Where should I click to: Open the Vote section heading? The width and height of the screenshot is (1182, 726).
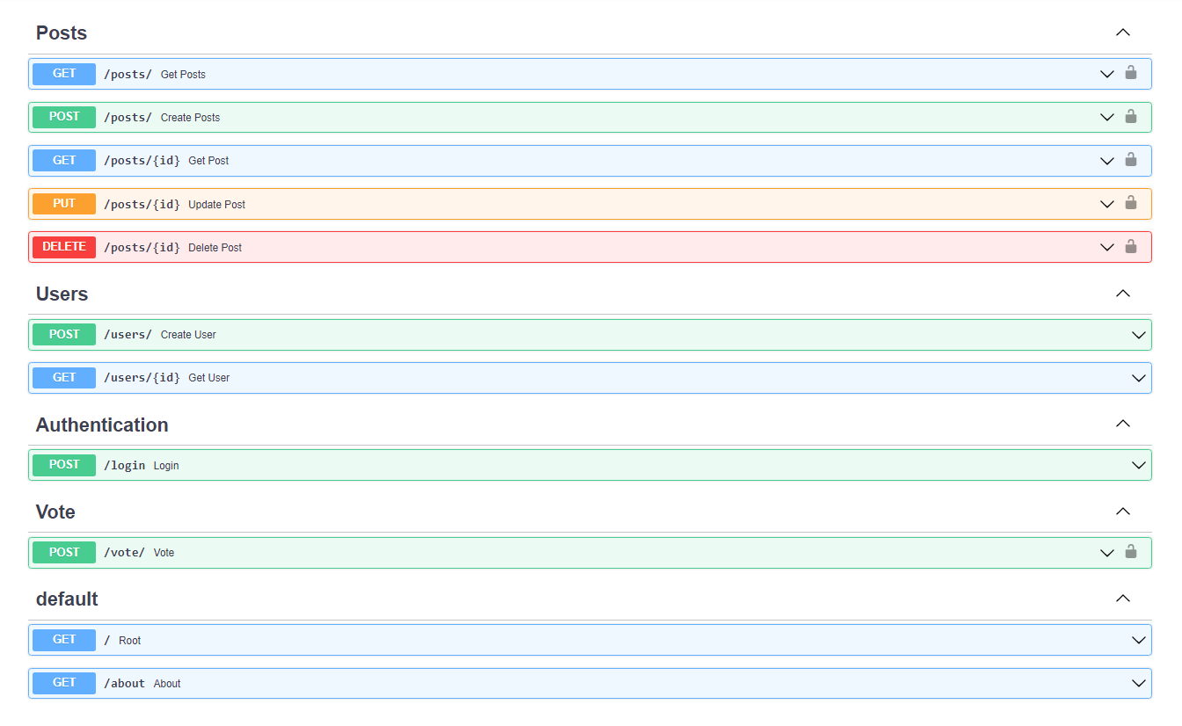[x=55, y=512]
